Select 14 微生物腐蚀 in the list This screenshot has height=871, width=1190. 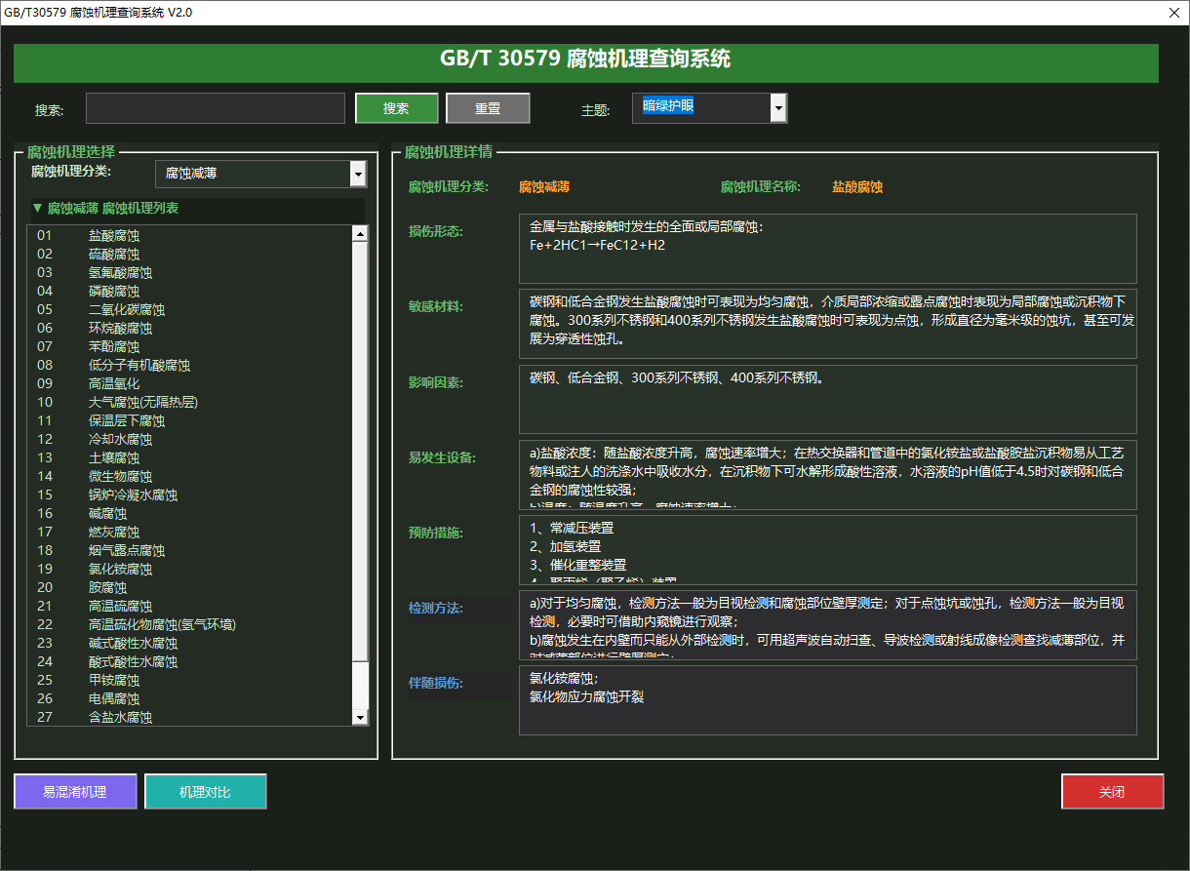pyautogui.click(x=190, y=476)
